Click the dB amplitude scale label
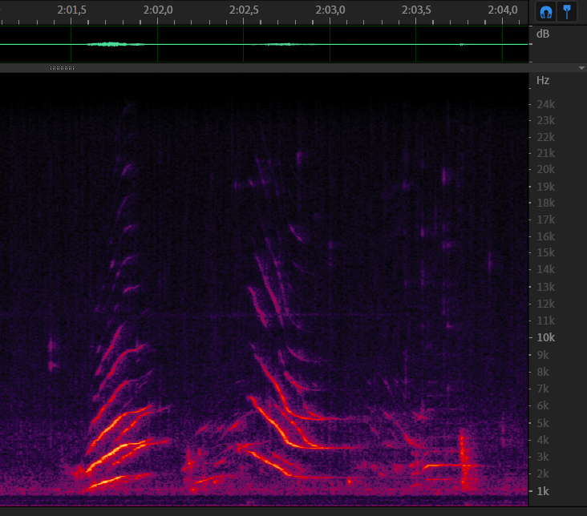The height and width of the screenshot is (516, 587). [543, 34]
